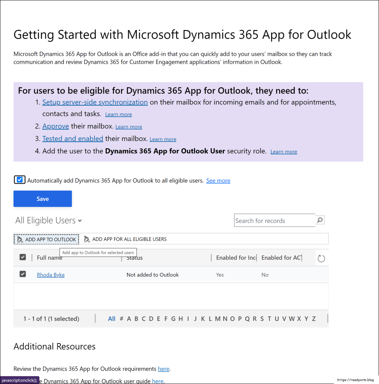Click the search magnifier icon

(320, 220)
